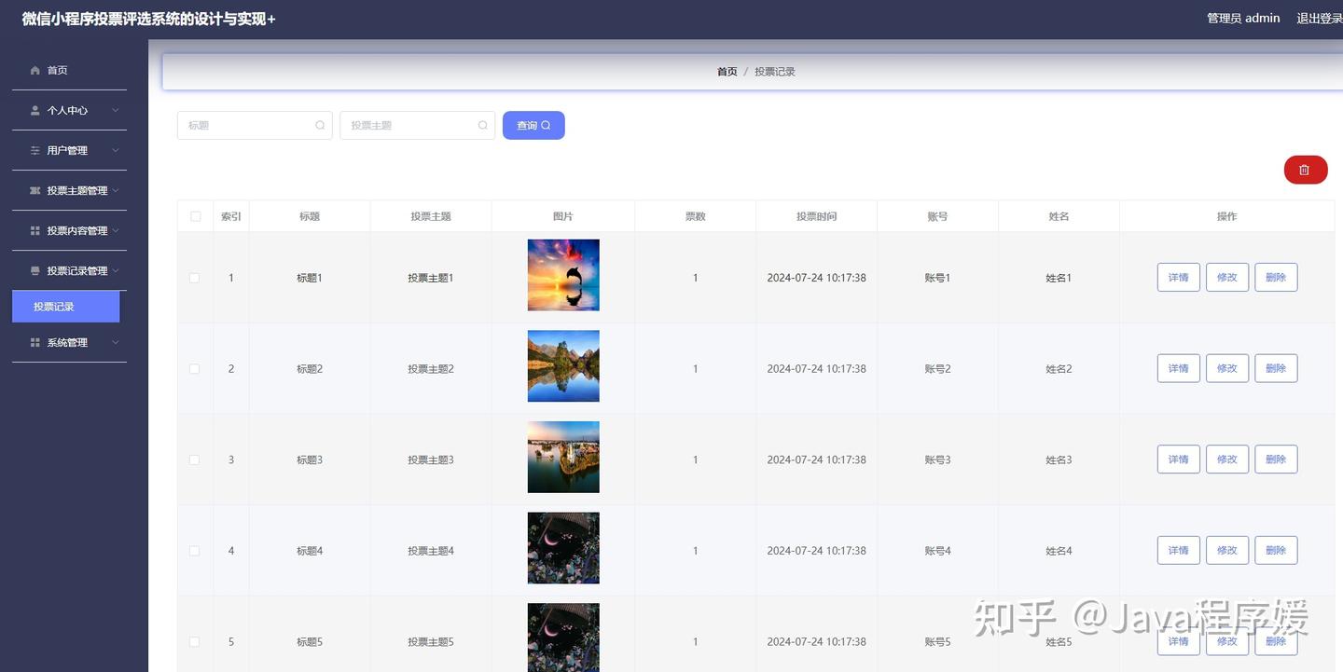Select 投票记录 in the sidebar menu
Viewport: 1343px width, 672px height.
click(53, 306)
